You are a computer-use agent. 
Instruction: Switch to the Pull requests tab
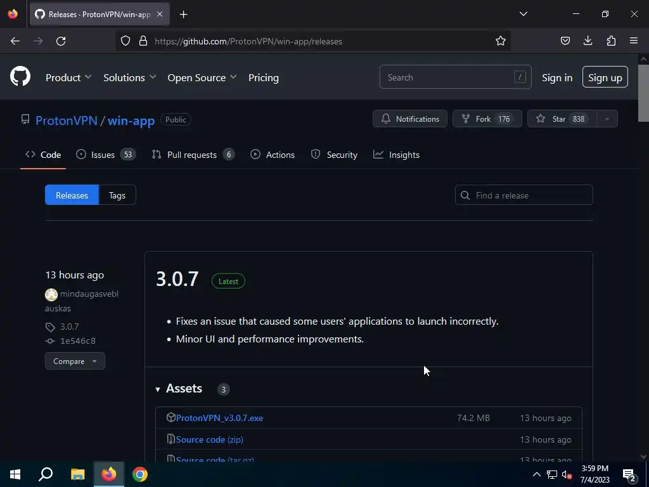[x=193, y=155]
